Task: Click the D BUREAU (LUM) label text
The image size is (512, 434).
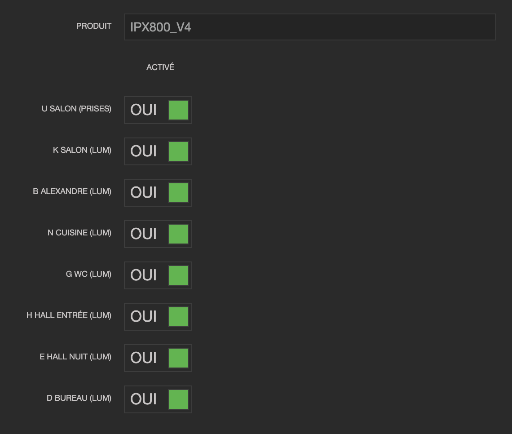Action: point(79,398)
